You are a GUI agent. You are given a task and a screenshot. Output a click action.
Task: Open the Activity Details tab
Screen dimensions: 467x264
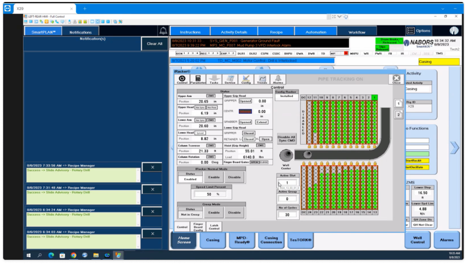click(x=234, y=32)
